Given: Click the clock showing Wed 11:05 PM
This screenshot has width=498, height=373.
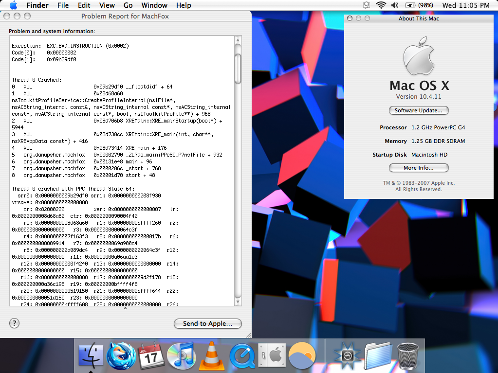Looking at the screenshot, I should [465, 5].
